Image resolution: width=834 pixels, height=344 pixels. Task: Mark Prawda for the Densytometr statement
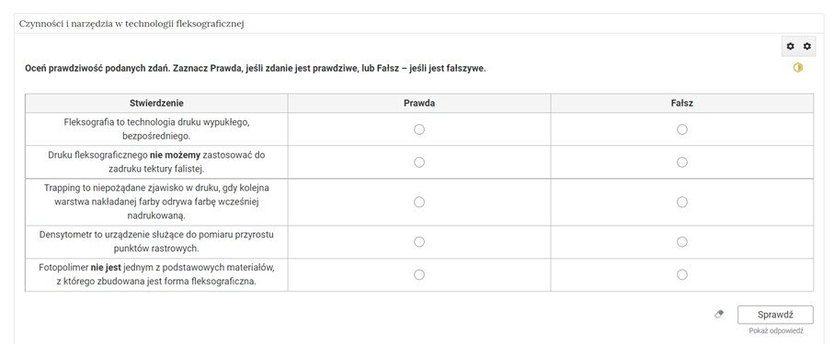[x=419, y=242]
